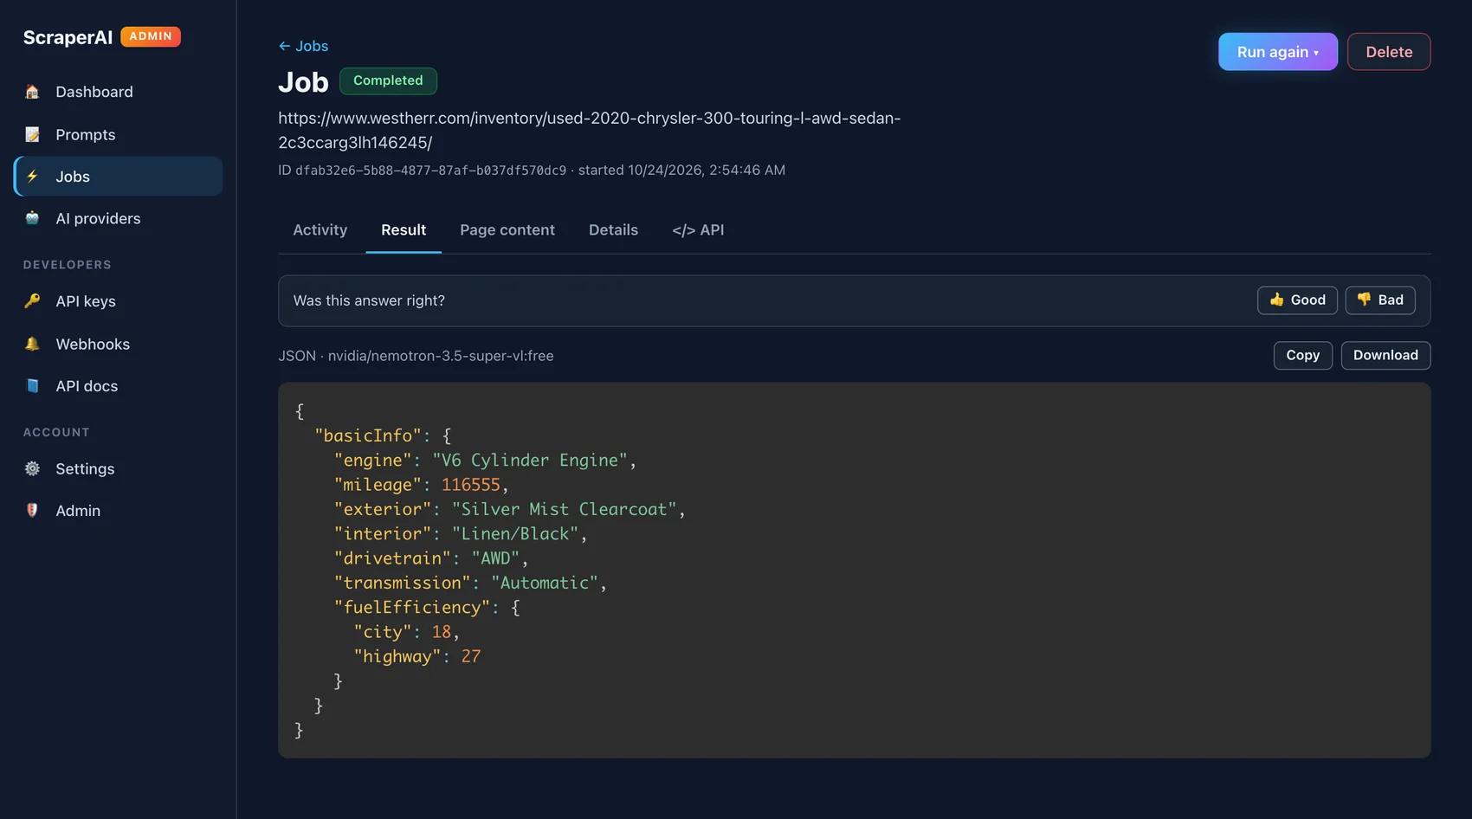Click the "highway": 27 value line
The width and height of the screenshot is (1472, 819).
pos(417,656)
